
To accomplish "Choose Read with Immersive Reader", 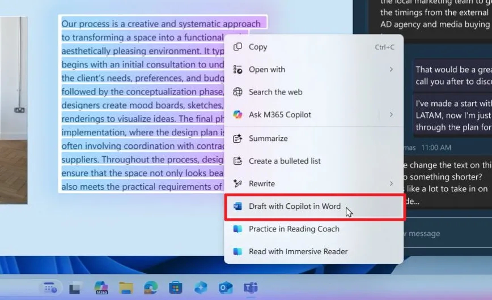I will point(314,252).
